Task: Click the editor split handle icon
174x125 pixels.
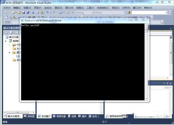Action: pos(171,37)
